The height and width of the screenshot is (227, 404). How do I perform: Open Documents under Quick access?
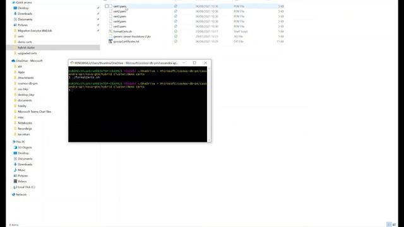pyautogui.click(x=25, y=20)
